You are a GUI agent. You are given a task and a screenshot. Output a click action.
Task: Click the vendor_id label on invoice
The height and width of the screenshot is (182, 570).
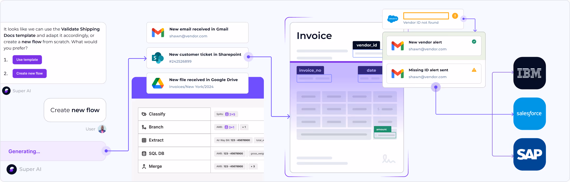(x=367, y=45)
